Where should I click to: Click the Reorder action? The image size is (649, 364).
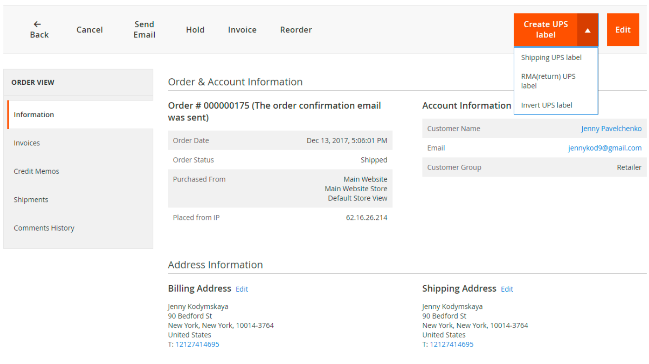(x=296, y=30)
